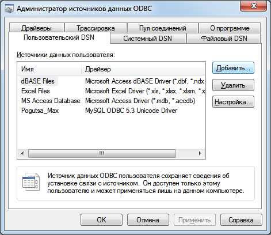This screenshot has width=271, height=235.
Task: Switch to the Системный DSN tab
Action: click(147, 39)
